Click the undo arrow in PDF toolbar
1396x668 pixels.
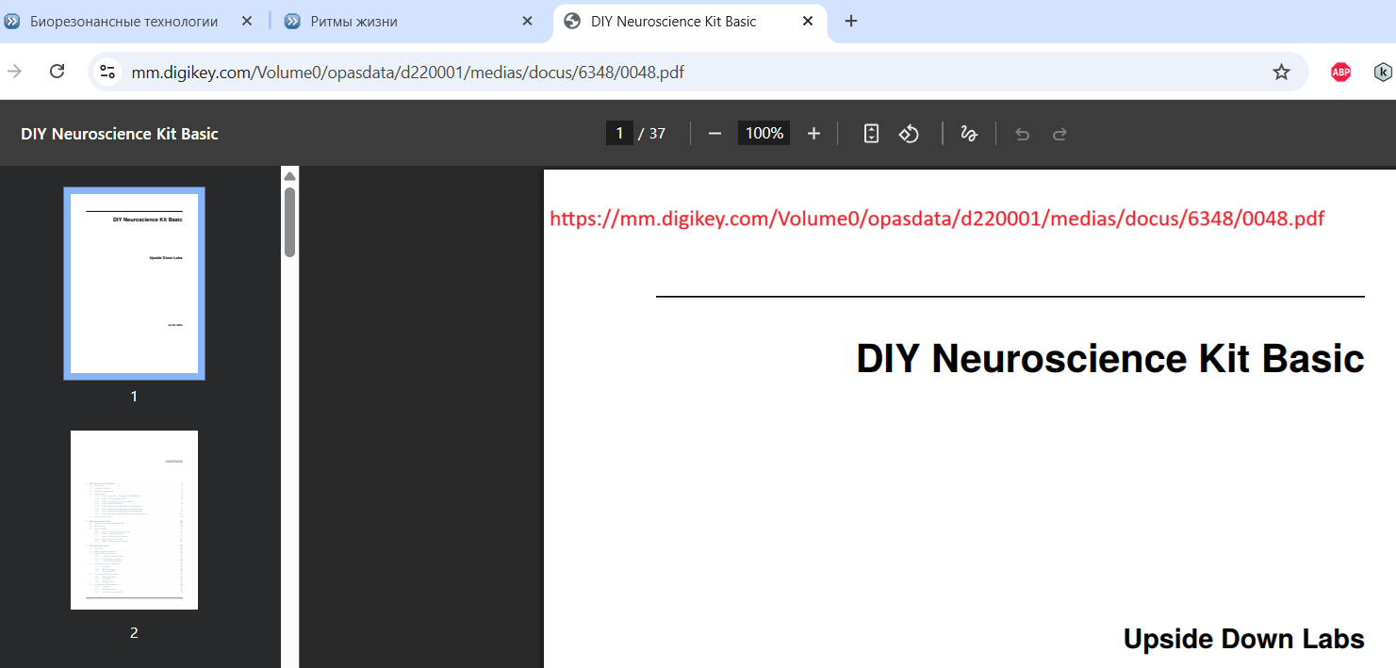point(1022,134)
